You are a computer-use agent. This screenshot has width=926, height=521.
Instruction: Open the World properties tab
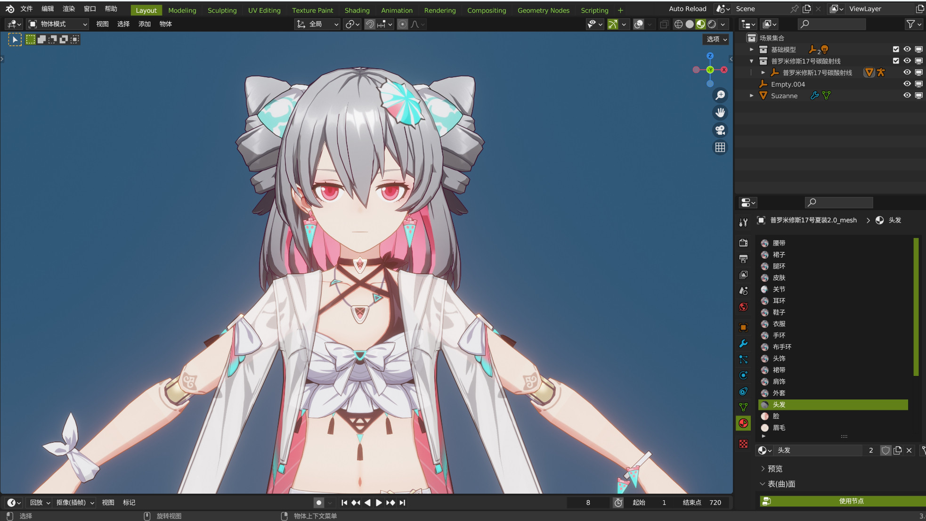[x=743, y=307]
